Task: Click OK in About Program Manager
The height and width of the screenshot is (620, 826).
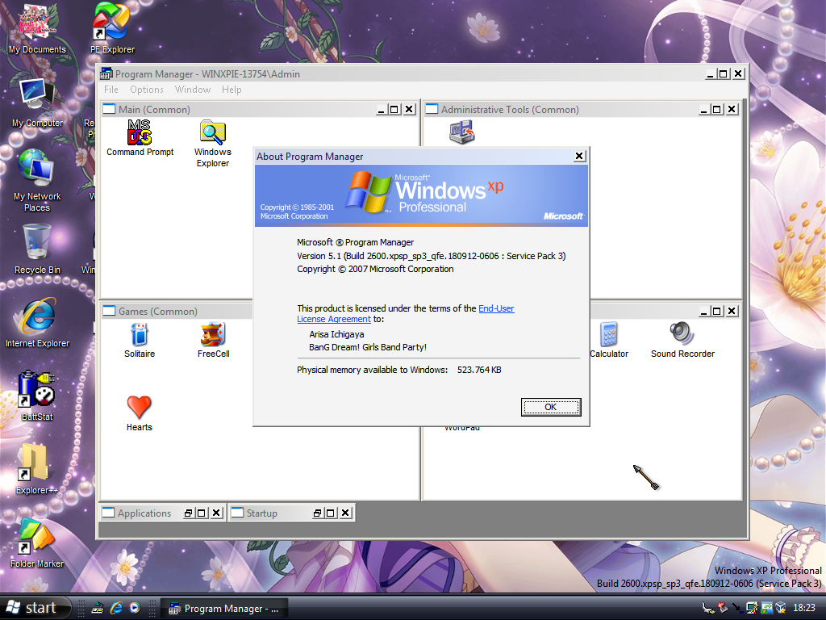Action: click(x=550, y=407)
